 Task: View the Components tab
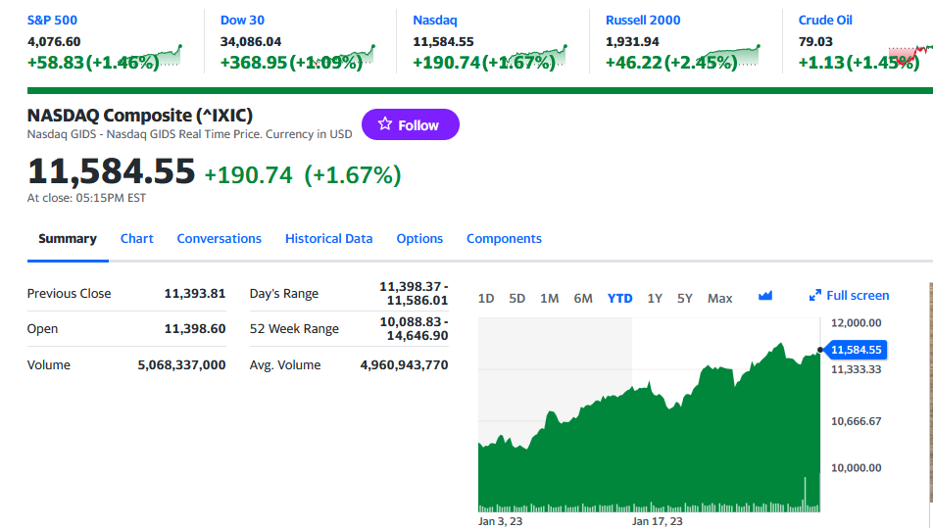(504, 238)
